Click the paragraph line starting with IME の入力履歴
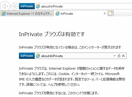The width and height of the screenshot is (132, 97). 72,79
